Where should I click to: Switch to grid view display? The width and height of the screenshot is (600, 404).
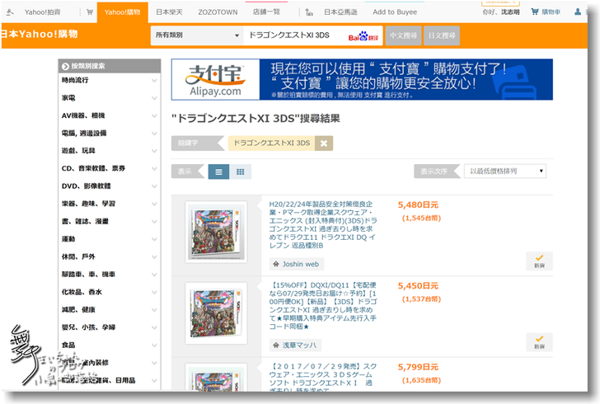[240, 171]
